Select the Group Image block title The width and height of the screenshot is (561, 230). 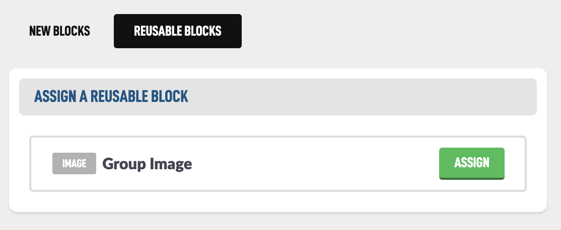click(x=147, y=164)
